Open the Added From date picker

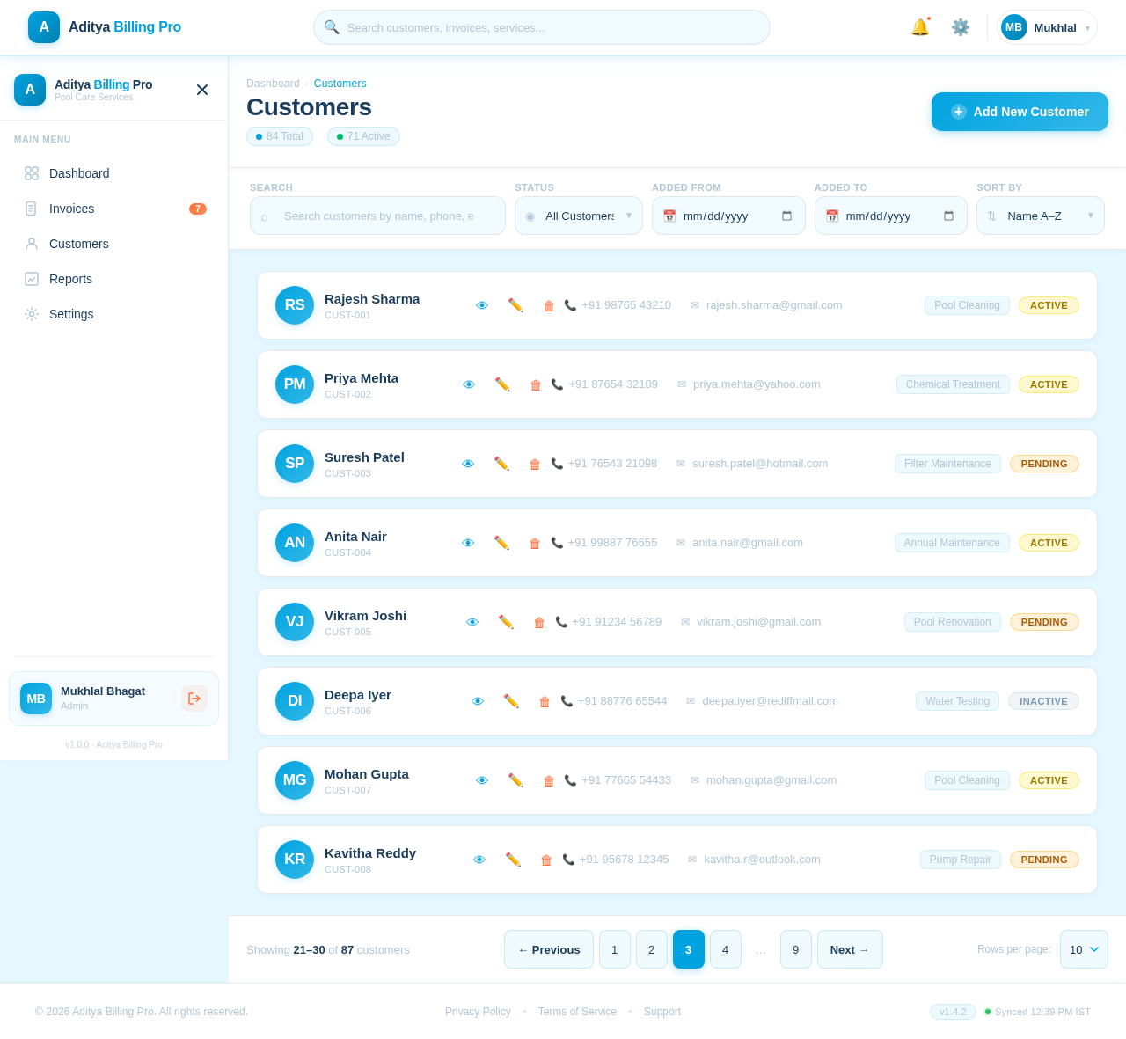click(728, 216)
